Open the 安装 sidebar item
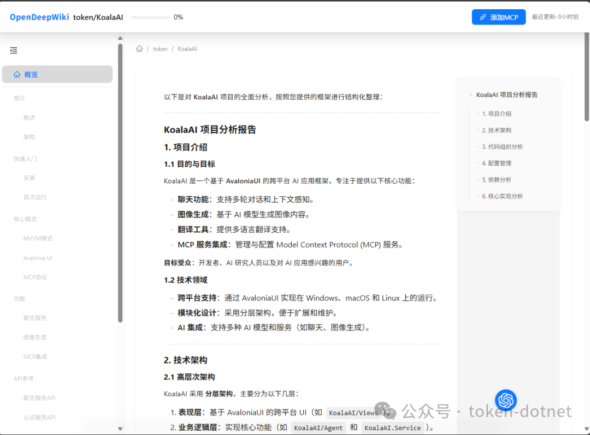This screenshot has height=435, width=590. point(29,178)
